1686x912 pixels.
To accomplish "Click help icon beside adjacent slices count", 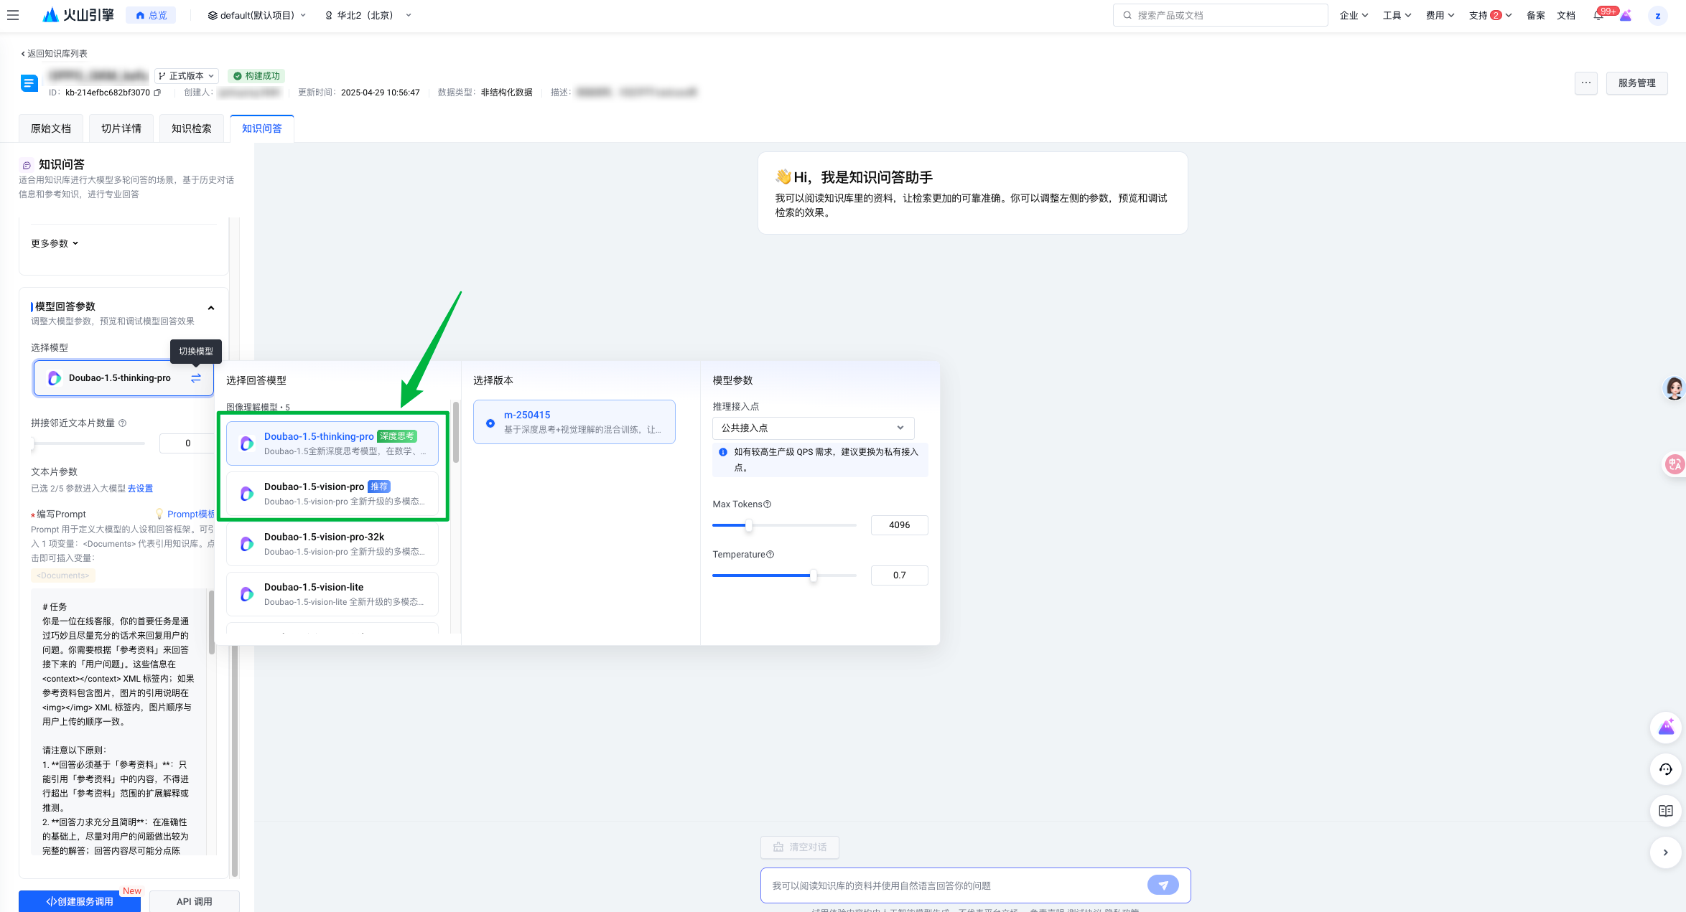I will pos(122,423).
